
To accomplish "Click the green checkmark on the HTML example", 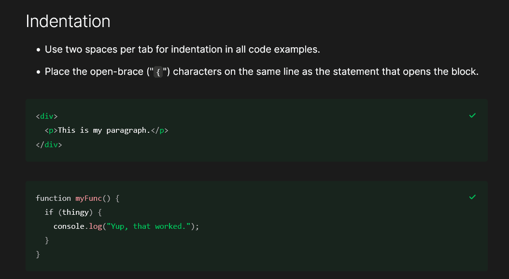I will click(472, 115).
